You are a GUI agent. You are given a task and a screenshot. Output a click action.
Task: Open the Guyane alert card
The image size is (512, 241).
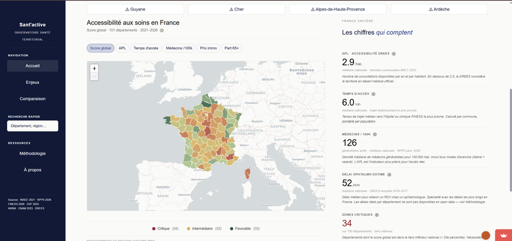click(135, 9)
